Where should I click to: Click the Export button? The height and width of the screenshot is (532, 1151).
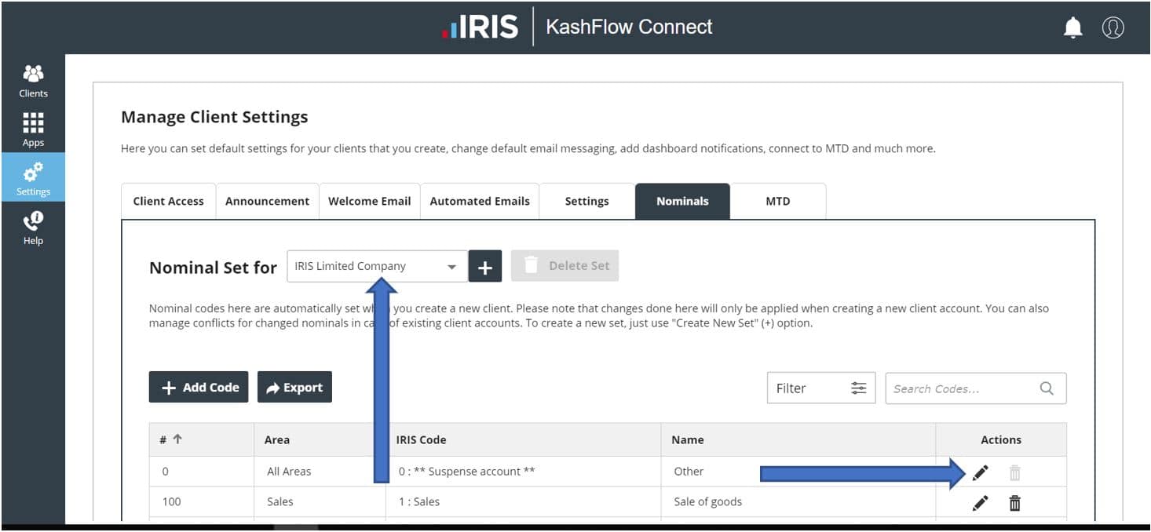click(x=294, y=388)
